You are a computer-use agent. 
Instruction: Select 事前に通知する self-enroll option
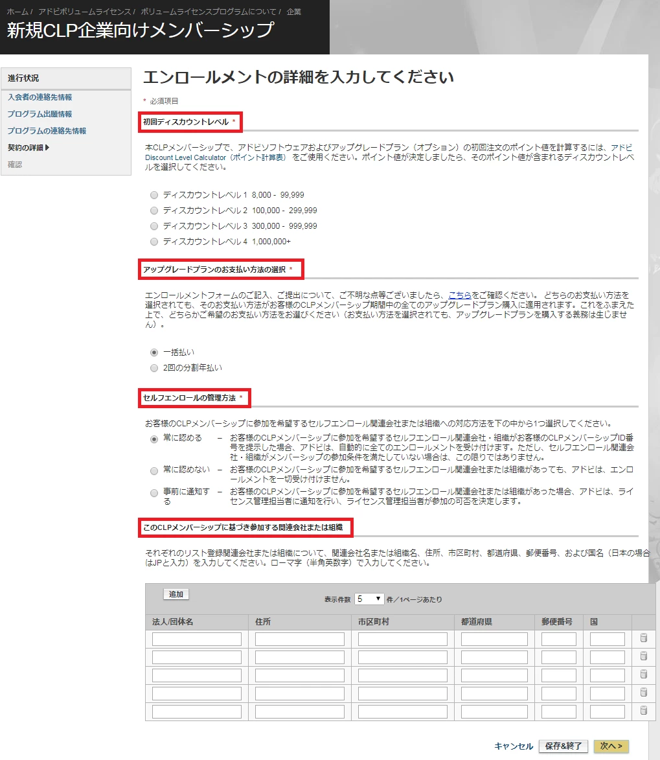[x=154, y=493]
